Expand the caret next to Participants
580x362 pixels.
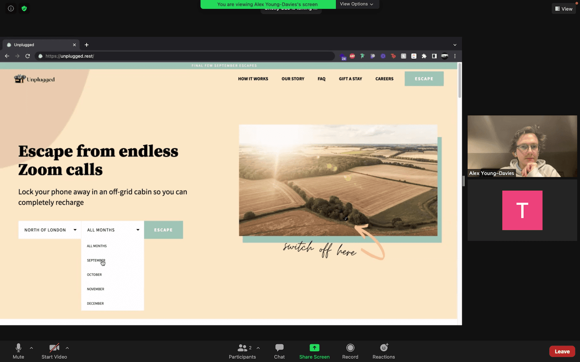coord(258,348)
